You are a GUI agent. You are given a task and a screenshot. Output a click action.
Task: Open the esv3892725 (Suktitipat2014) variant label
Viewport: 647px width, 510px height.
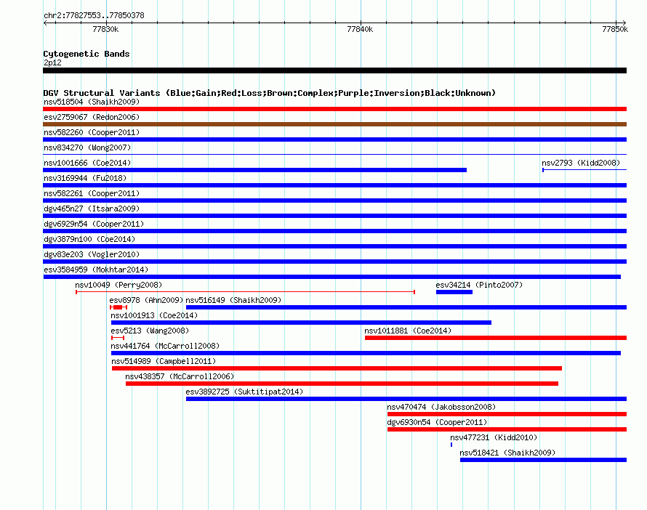coord(244,392)
